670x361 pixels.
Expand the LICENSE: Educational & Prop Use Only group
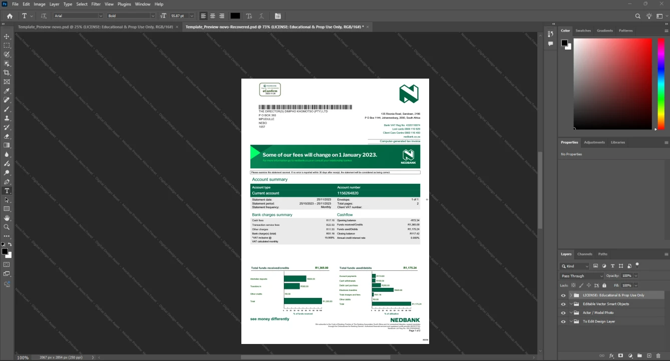click(x=571, y=295)
